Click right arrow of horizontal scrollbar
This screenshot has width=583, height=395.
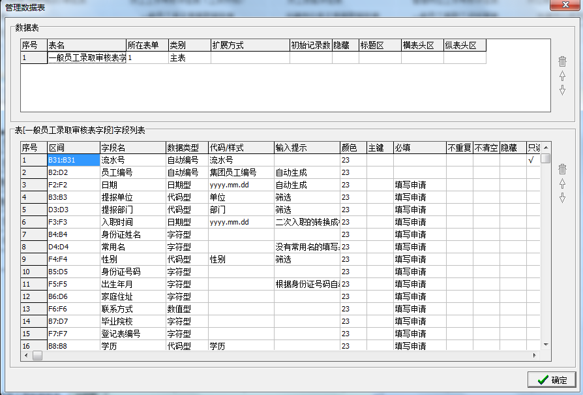click(535, 356)
